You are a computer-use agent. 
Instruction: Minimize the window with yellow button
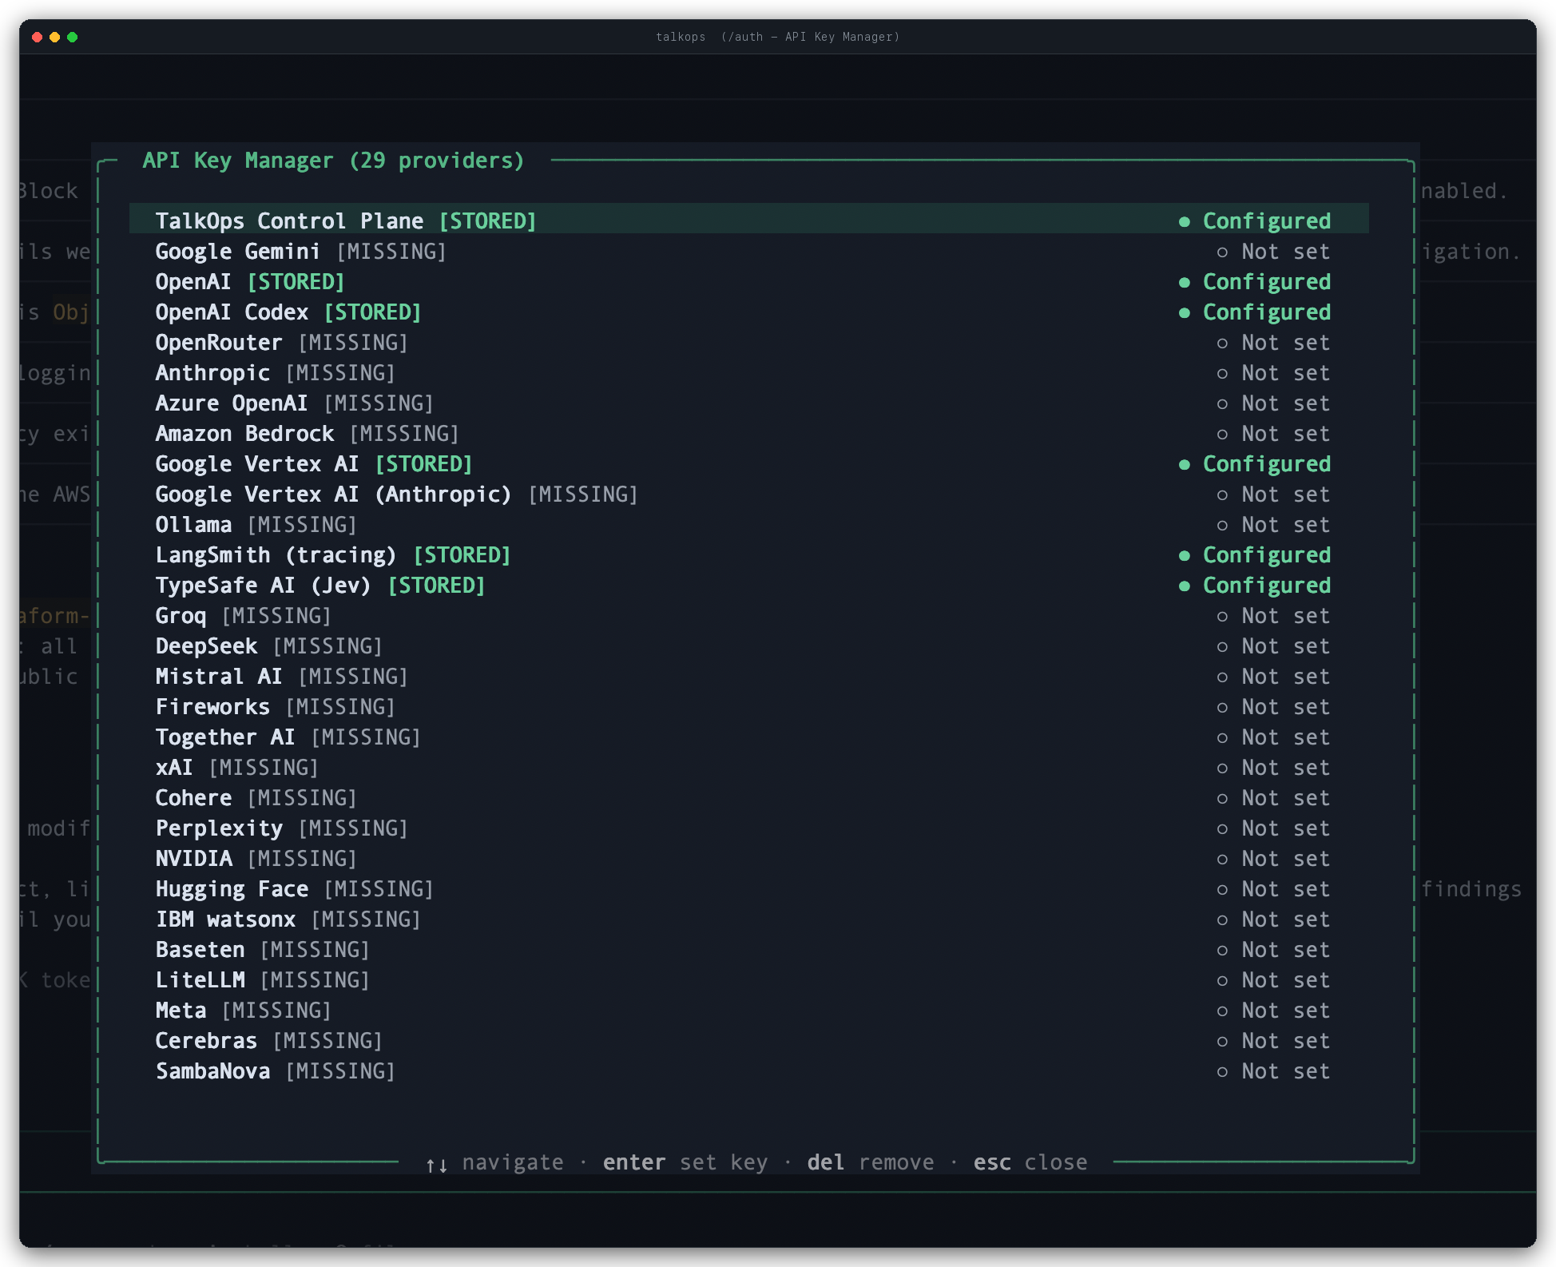coord(54,37)
